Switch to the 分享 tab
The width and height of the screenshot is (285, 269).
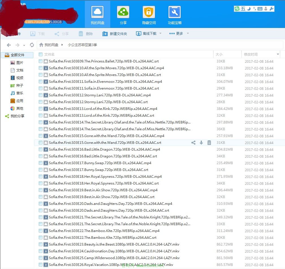click(x=123, y=14)
